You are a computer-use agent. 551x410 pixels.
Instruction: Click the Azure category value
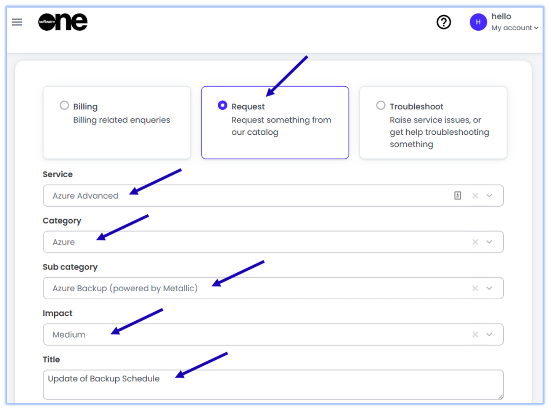tap(64, 242)
